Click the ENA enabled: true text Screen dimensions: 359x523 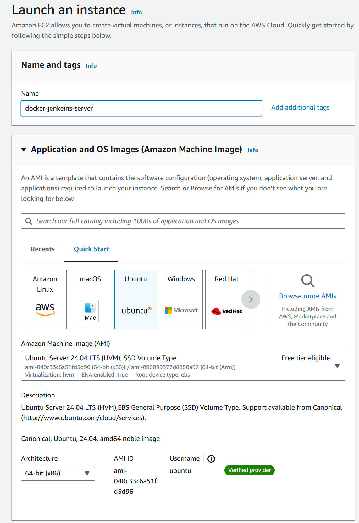point(105,375)
